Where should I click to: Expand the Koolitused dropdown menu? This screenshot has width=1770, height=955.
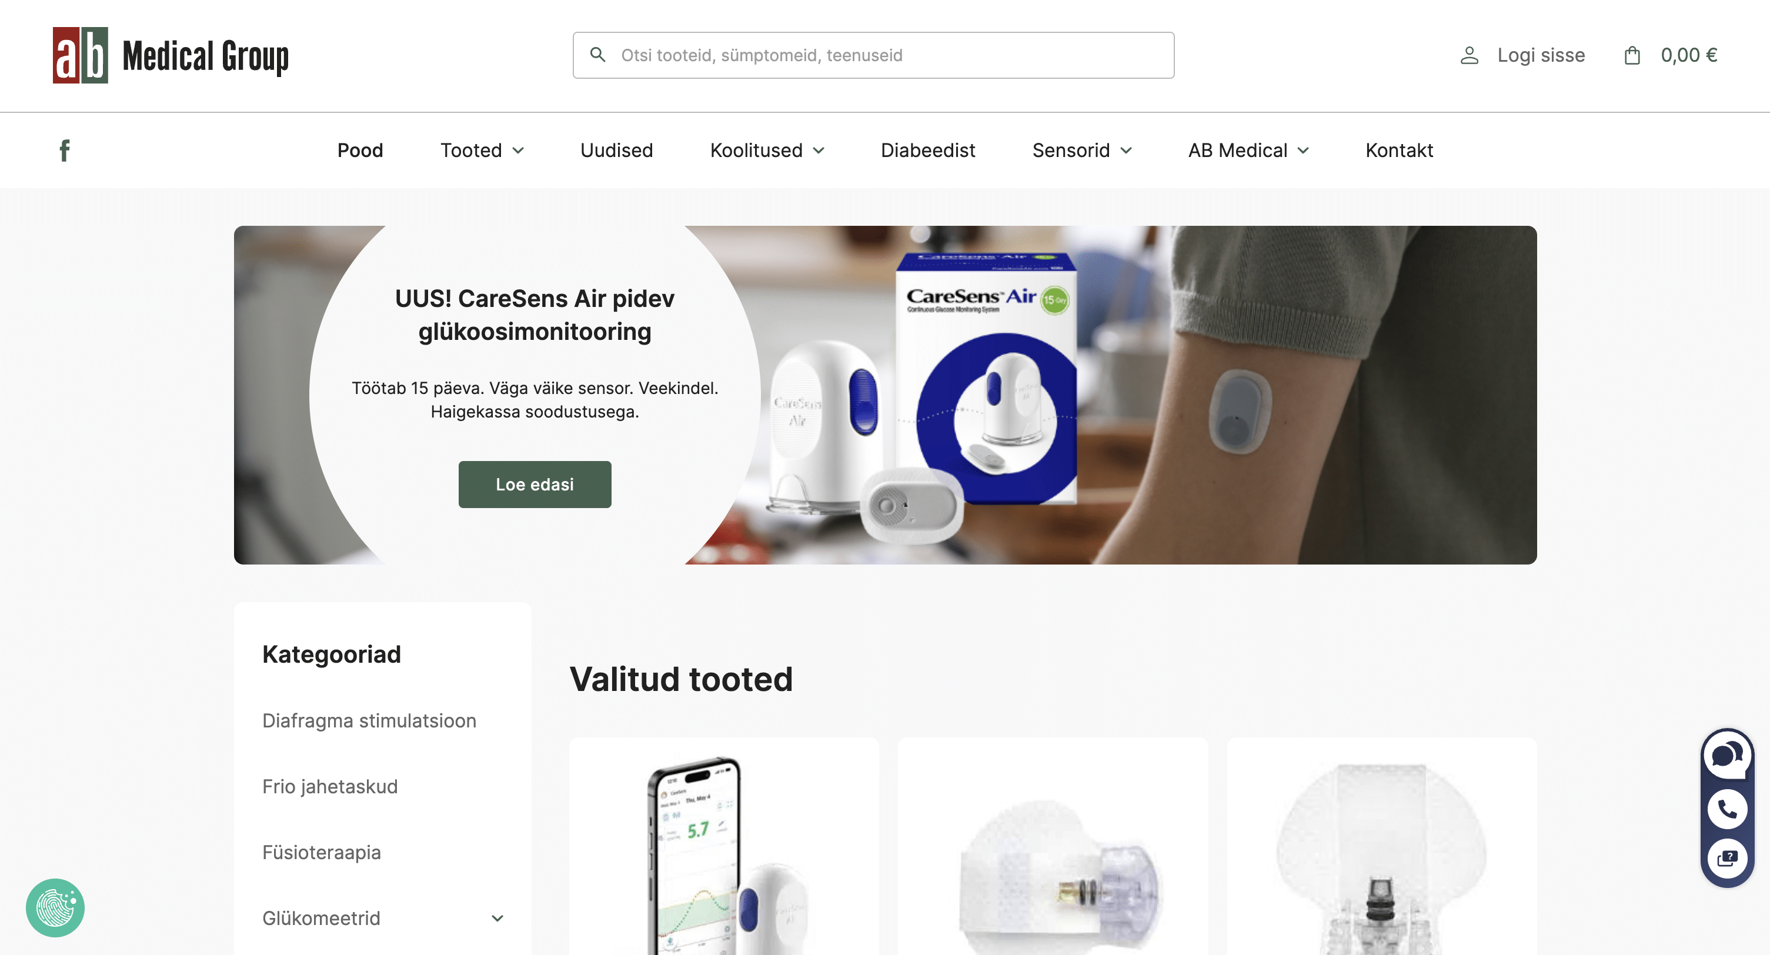767,151
